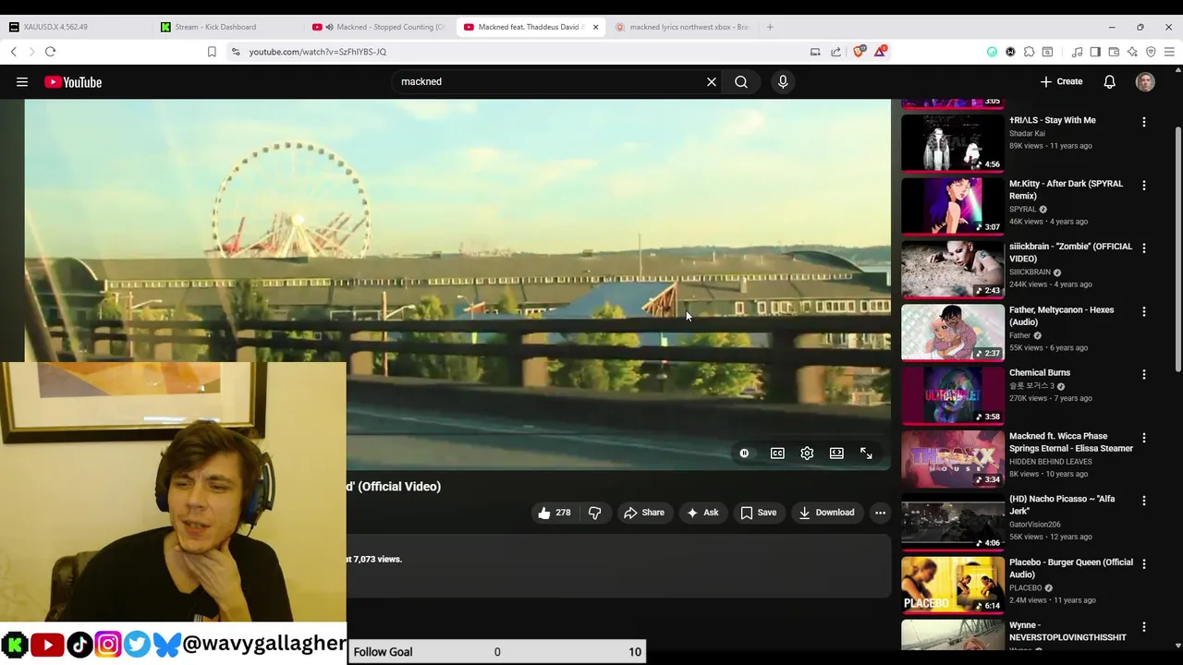
Task: Open YouTube notifications bell
Action: point(1110,82)
